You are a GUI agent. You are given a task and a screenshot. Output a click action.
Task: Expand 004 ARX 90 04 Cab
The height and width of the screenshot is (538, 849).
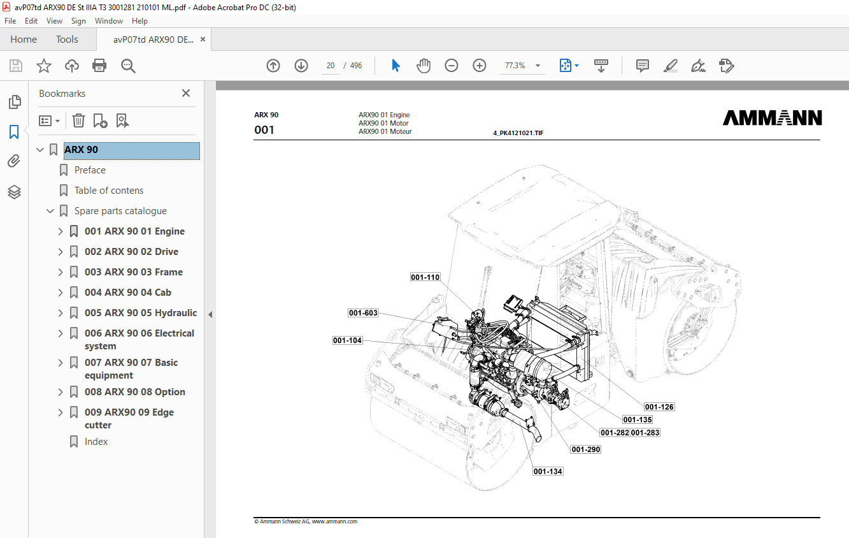[x=61, y=293]
